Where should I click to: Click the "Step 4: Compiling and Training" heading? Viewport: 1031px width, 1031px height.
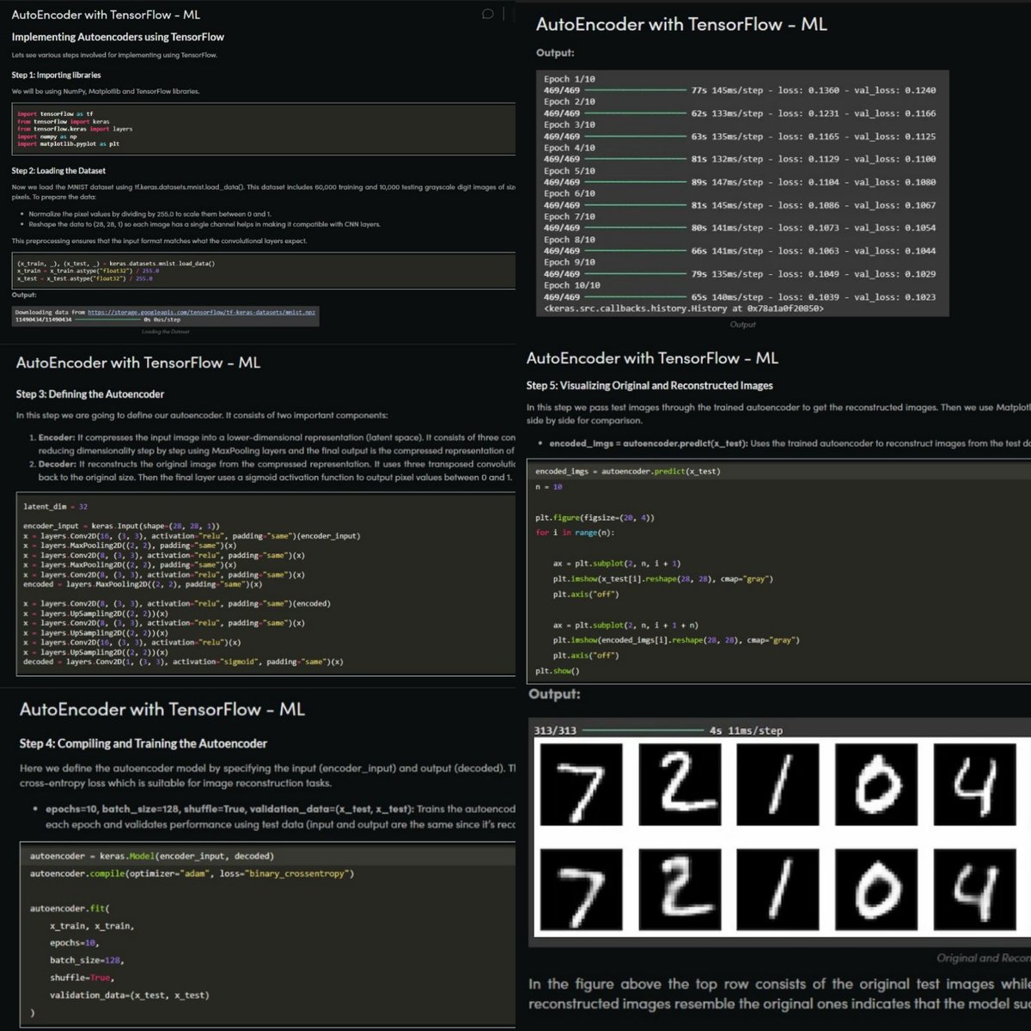click(142, 743)
